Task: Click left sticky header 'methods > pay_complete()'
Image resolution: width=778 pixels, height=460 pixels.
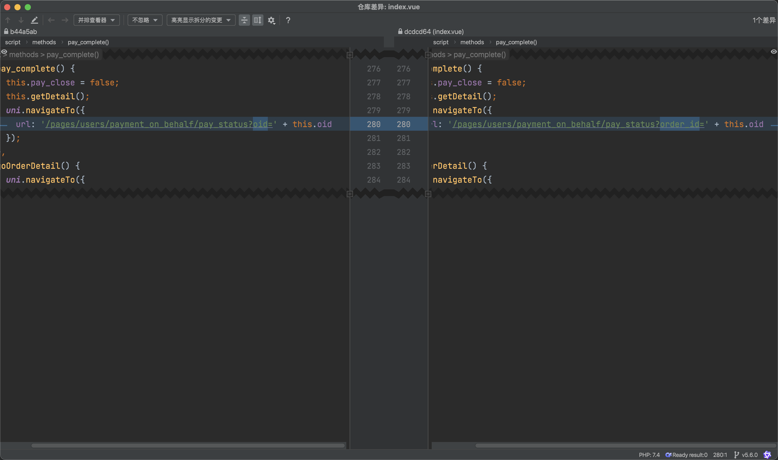Action: point(54,55)
